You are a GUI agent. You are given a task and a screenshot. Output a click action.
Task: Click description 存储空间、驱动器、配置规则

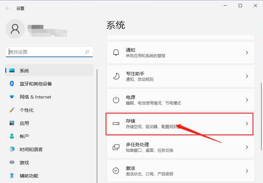point(152,126)
